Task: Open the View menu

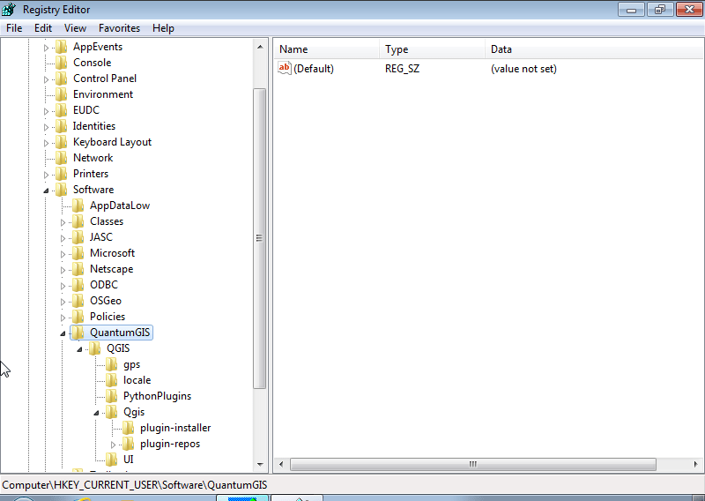Action: point(75,28)
